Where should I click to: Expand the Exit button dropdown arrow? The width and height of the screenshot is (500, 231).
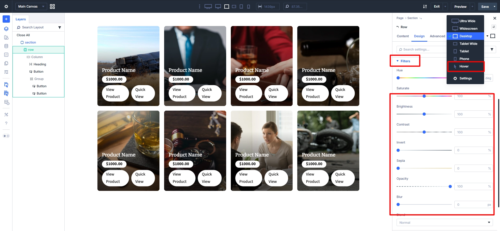click(445, 7)
